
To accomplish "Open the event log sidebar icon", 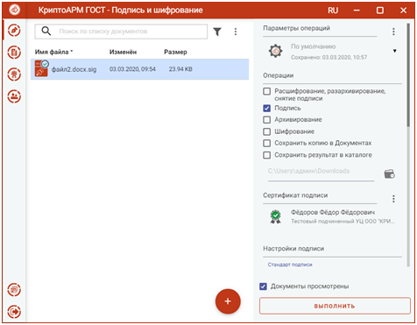I will click(14, 290).
